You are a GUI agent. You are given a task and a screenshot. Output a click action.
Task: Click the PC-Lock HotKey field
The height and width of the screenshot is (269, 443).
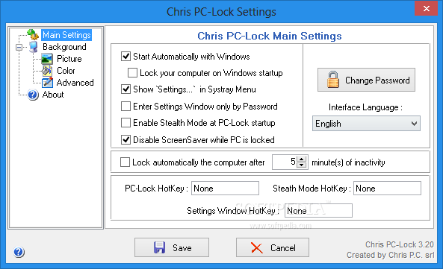(x=225, y=189)
